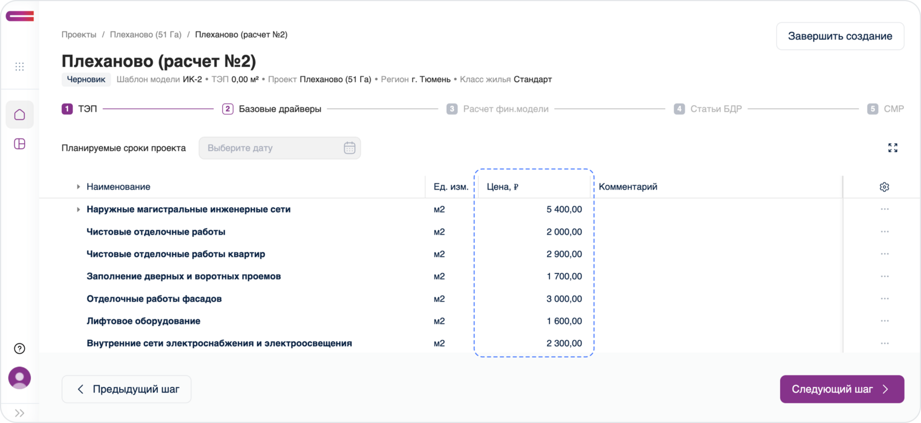921x423 pixels.
Task: Click the help question mark icon
Action: (20, 348)
